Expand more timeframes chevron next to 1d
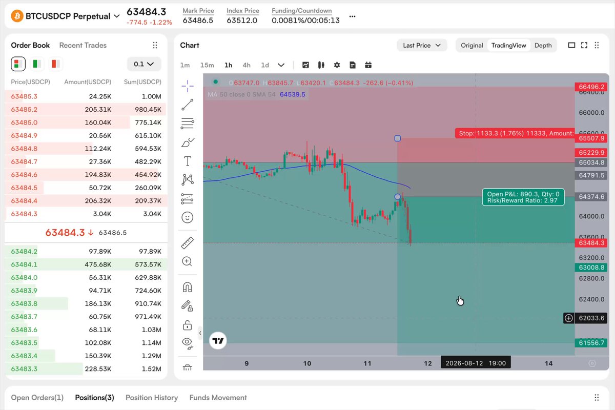The height and width of the screenshot is (410, 615). [281, 65]
